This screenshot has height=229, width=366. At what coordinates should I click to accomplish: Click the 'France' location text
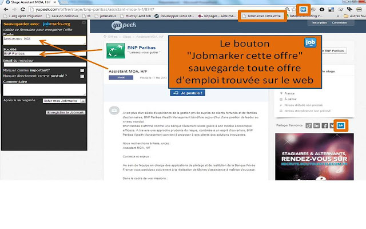click(289, 93)
